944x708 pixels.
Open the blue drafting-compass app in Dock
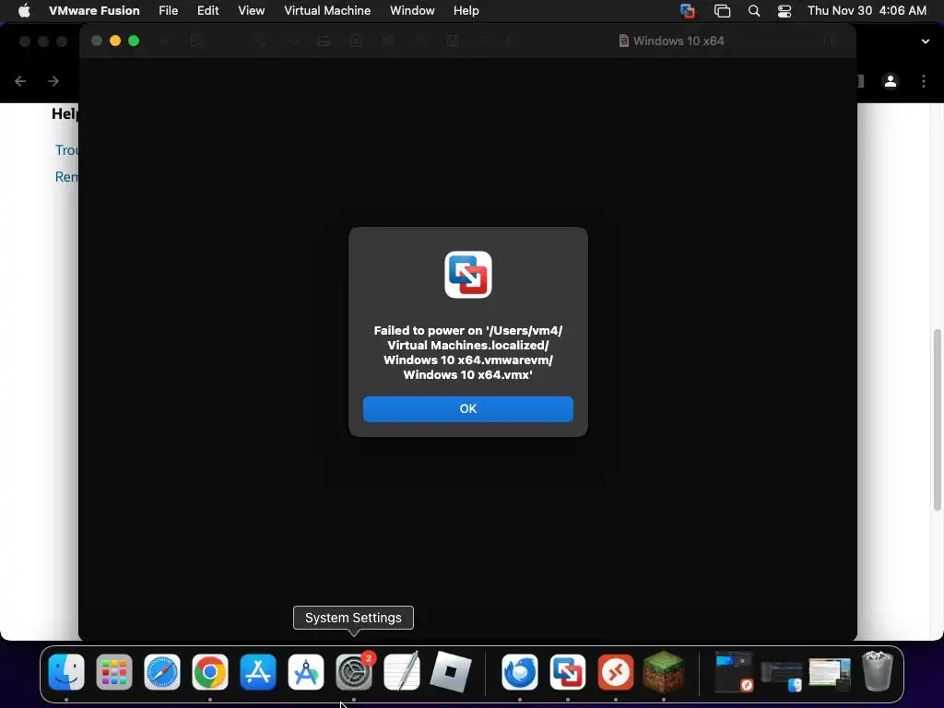tap(306, 672)
